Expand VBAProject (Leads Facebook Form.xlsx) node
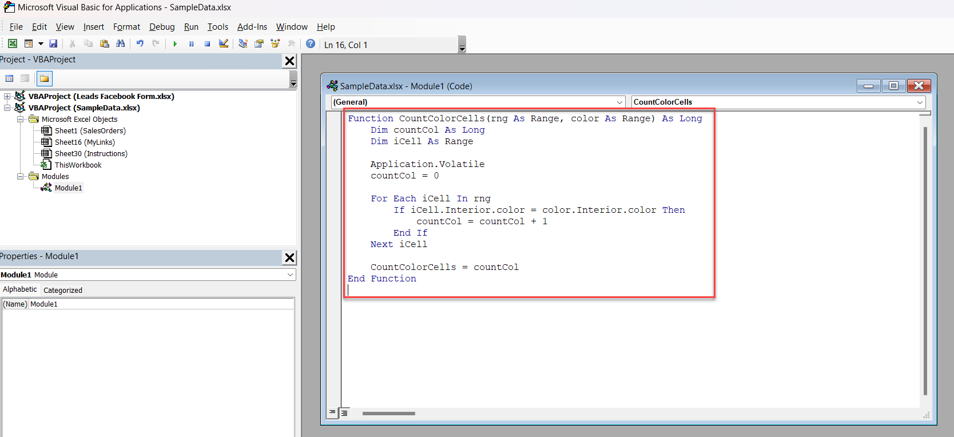 pyautogui.click(x=7, y=96)
